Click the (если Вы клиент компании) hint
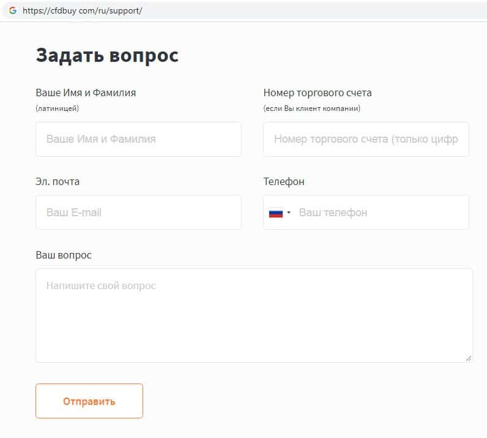487x438 pixels. tap(312, 108)
